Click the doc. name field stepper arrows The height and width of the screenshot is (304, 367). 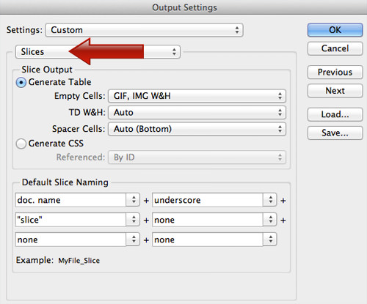134,200
